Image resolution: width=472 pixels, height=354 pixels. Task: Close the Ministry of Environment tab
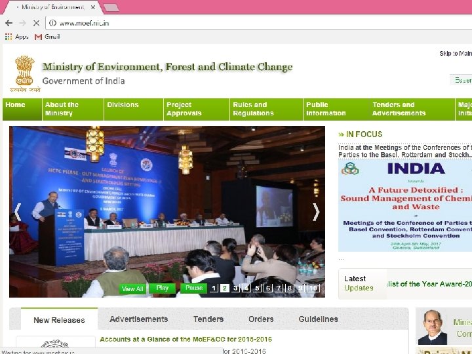(x=93, y=7)
